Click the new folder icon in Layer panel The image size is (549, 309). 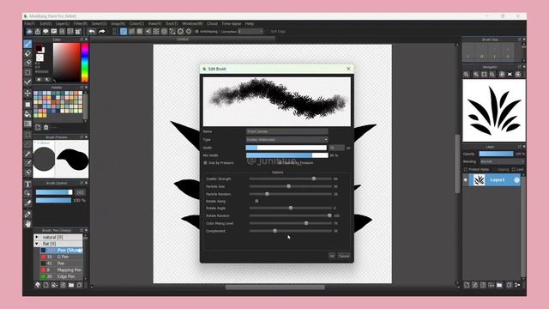499,285
